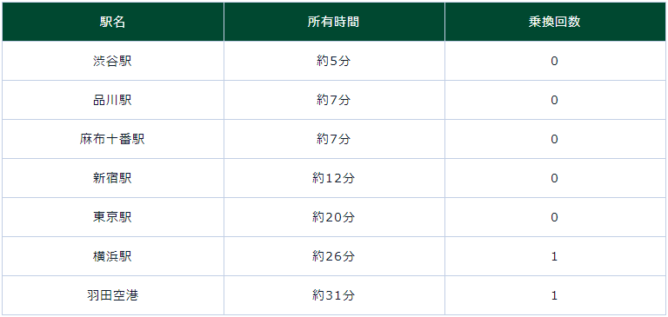
Task: Select the 麻布十番駅 cell
Action: click(113, 139)
